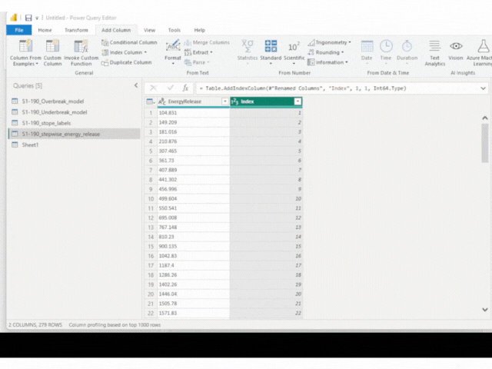
Task: Select S1-190_stope_labels query
Action: tap(75, 123)
